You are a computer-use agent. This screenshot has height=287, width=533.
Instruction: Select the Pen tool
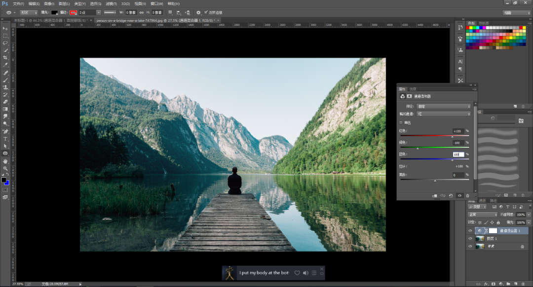click(x=5, y=131)
